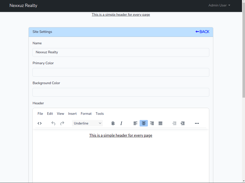
Task: Align text right in the editor
Action: (x=152, y=123)
